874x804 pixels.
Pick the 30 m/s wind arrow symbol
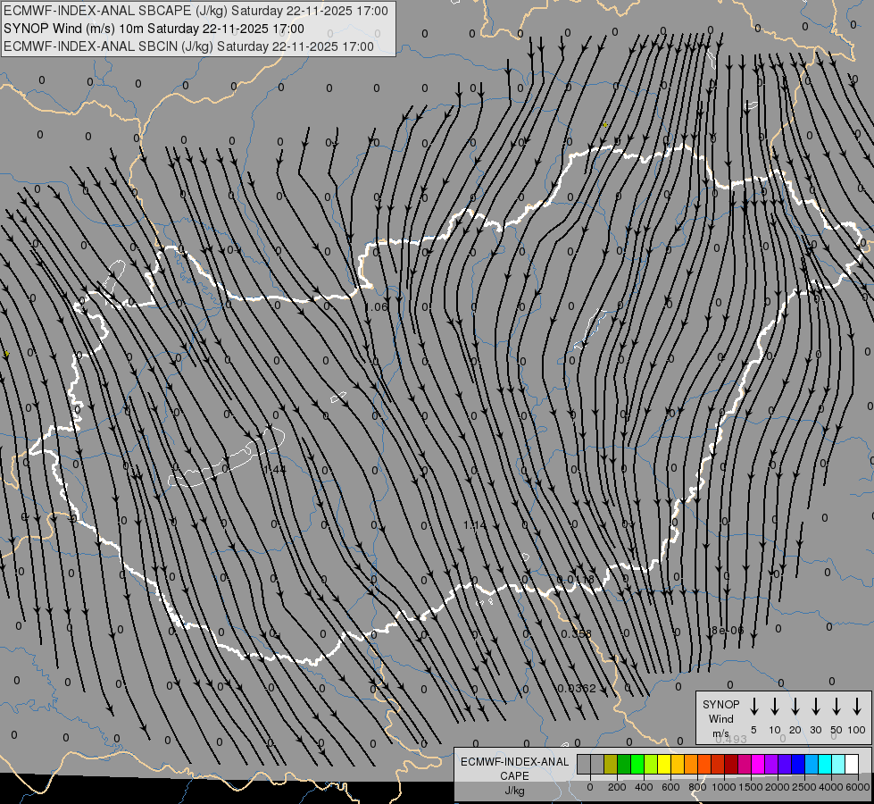coord(815,707)
